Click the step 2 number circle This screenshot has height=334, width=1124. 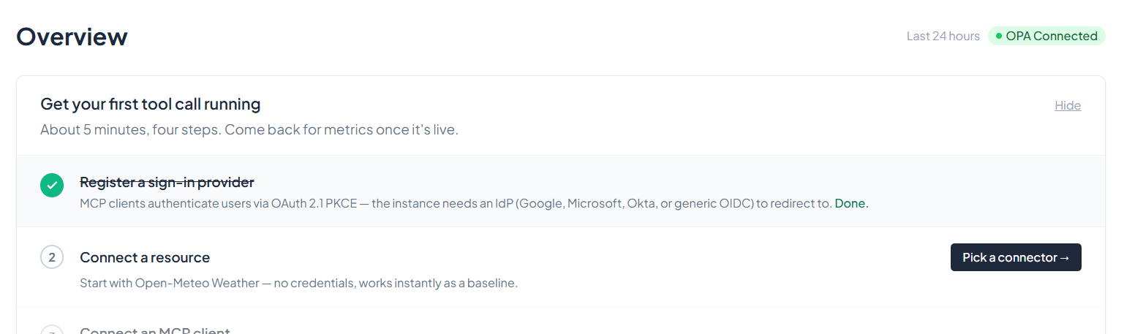click(x=52, y=257)
